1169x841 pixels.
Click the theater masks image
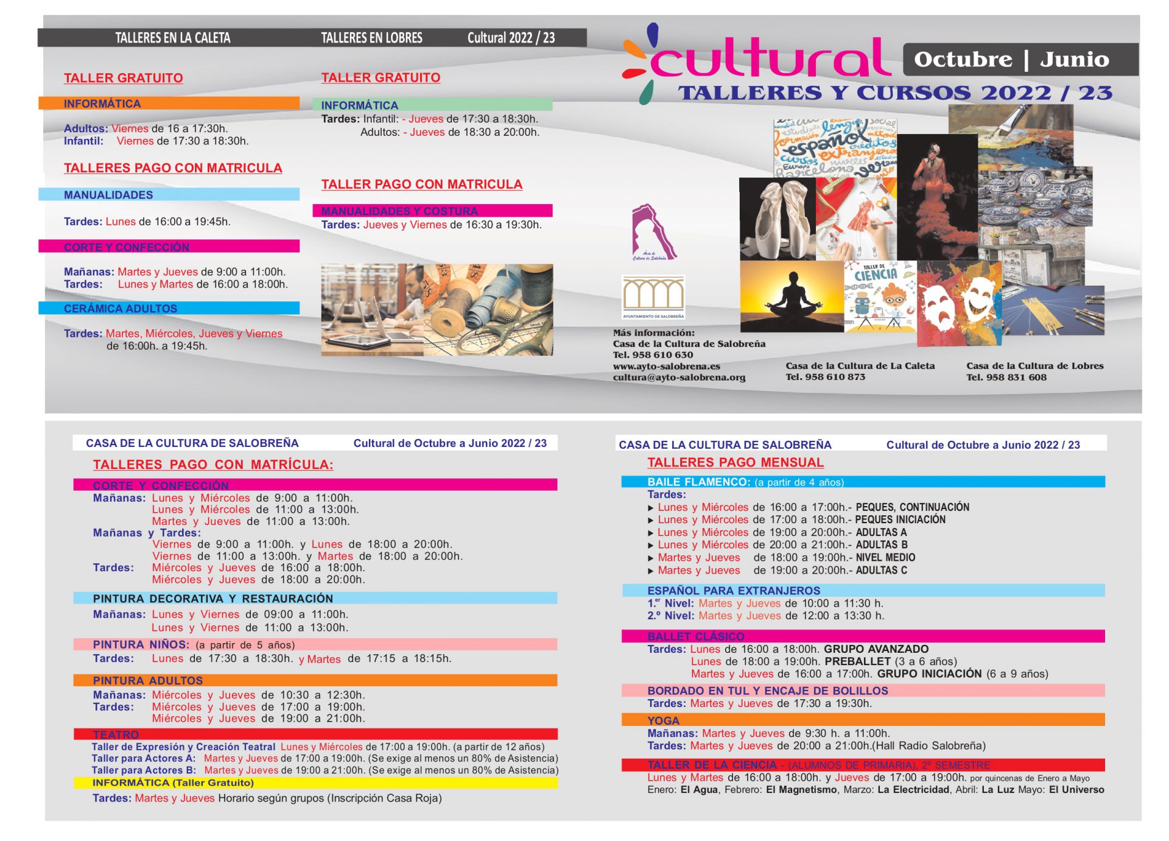coord(958,303)
